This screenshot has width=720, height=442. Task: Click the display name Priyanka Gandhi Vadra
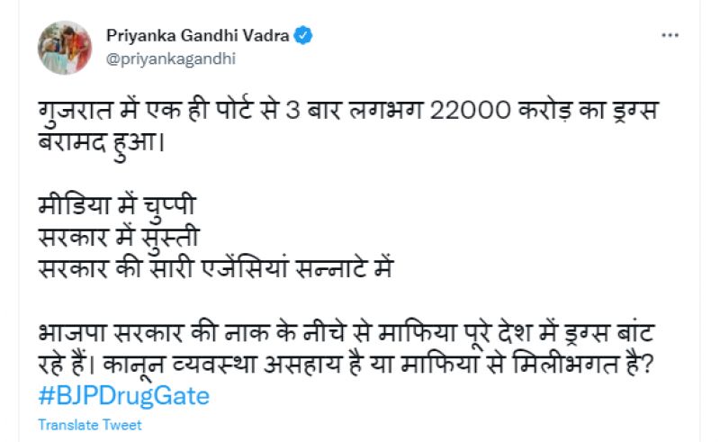[x=201, y=36]
